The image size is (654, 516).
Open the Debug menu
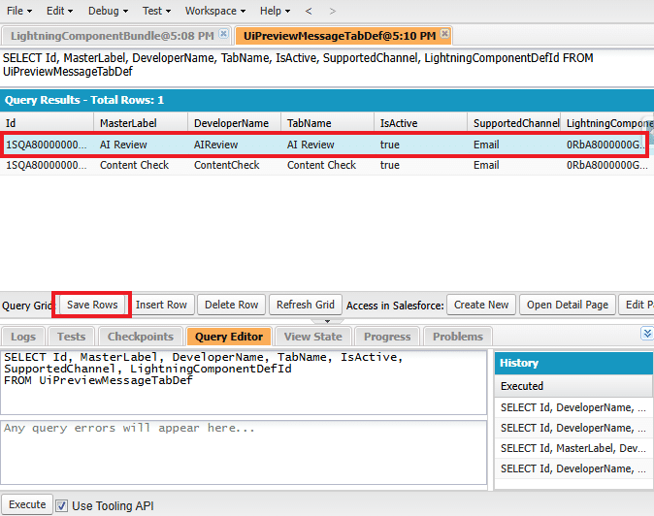[x=108, y=11]
